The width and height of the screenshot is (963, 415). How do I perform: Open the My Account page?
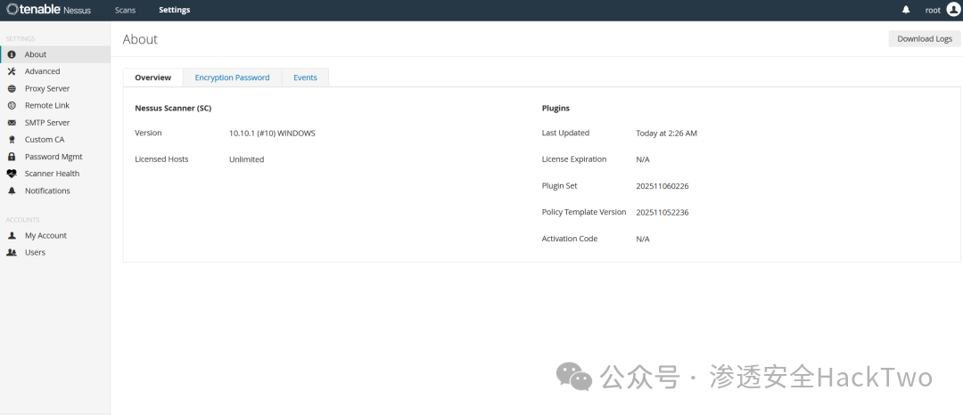(55, 235)
